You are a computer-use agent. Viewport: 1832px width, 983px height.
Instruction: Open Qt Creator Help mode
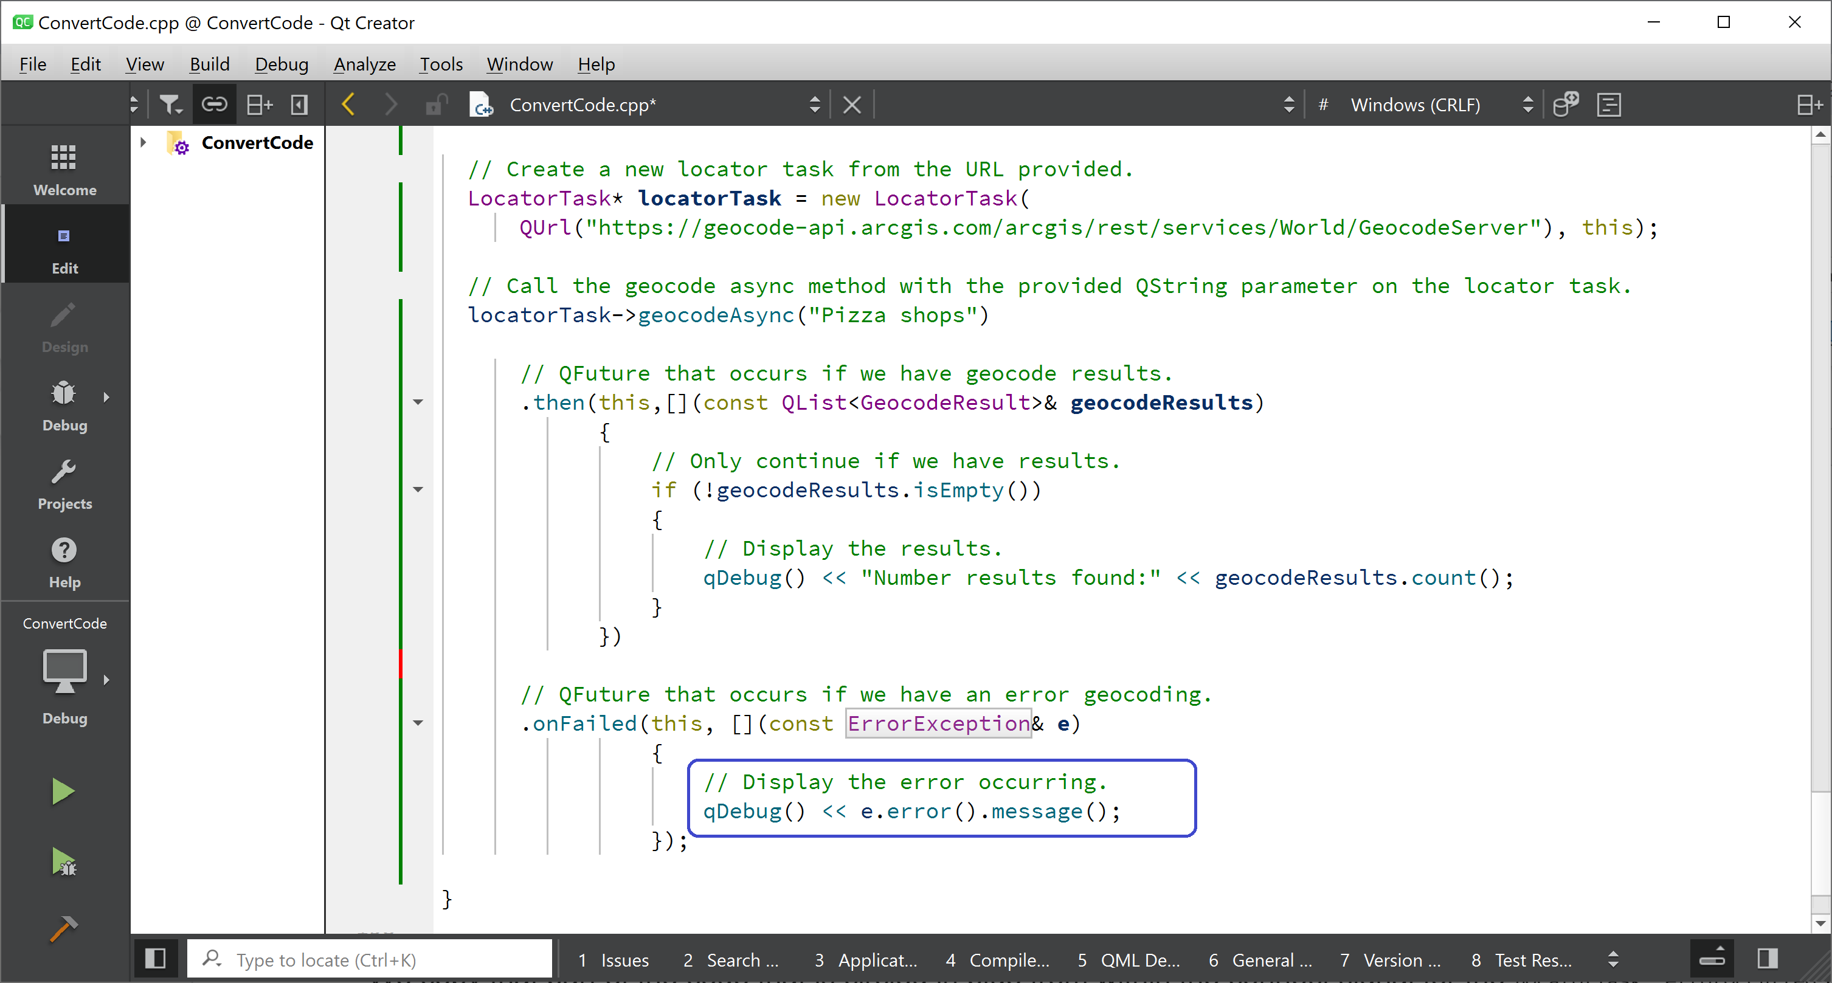64,560
